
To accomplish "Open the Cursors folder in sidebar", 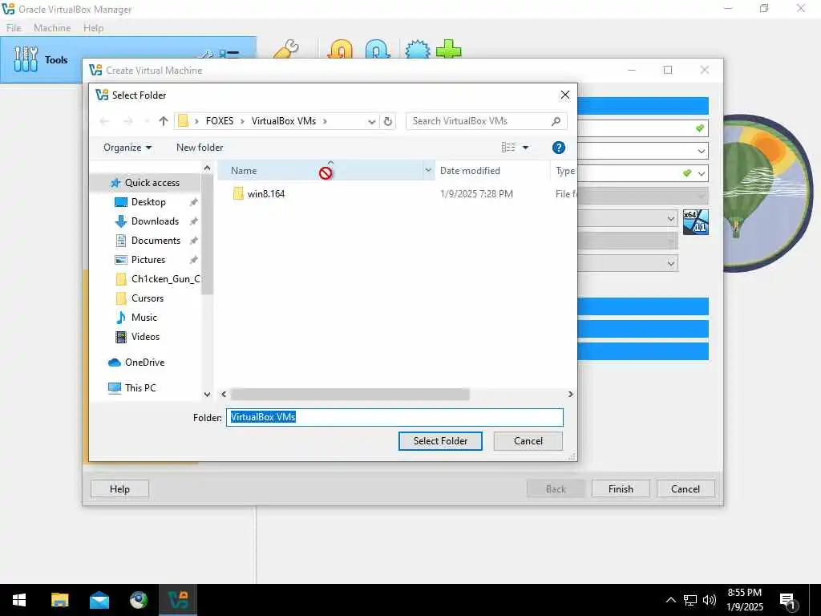I will coord(148,298).
